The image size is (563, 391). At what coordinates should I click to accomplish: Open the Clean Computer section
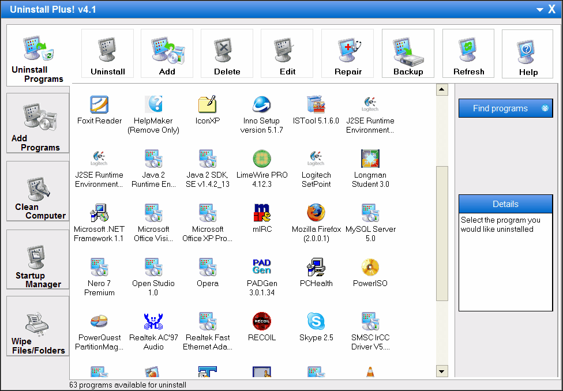[x=38, y=191]
